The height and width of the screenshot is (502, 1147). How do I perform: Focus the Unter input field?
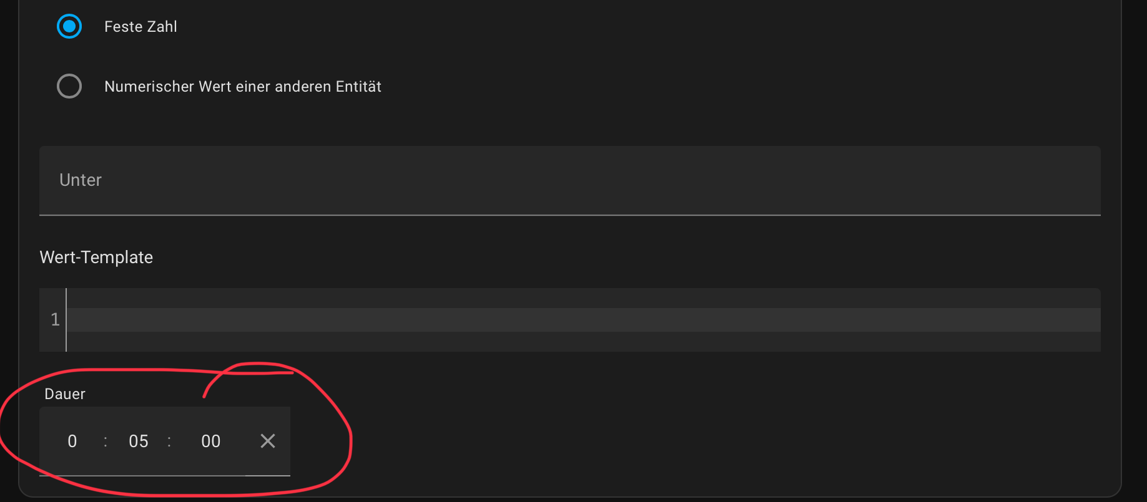click(570, 181)
